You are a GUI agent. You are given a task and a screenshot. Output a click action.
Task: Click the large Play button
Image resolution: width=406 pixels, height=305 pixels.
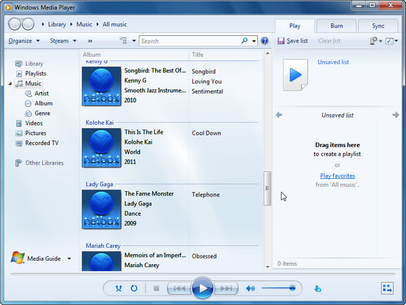[x=202, y=288]
